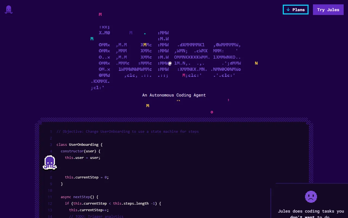Click the Try Jules button
The image size is (348, 218).
pyautogui.click(x=328, y=10)
